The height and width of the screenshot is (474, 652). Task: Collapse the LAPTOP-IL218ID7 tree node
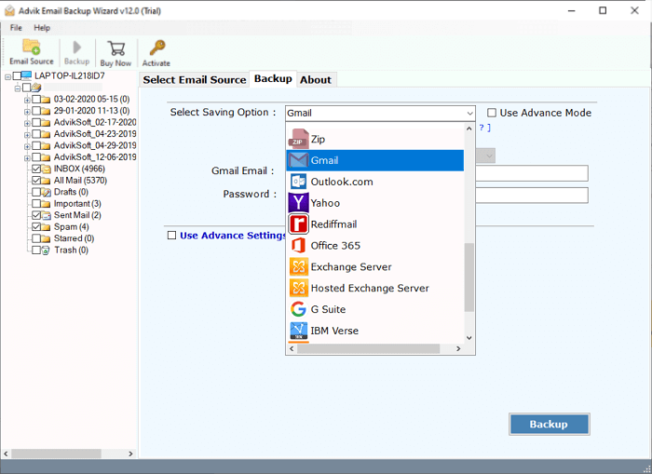tap(7, 76)
